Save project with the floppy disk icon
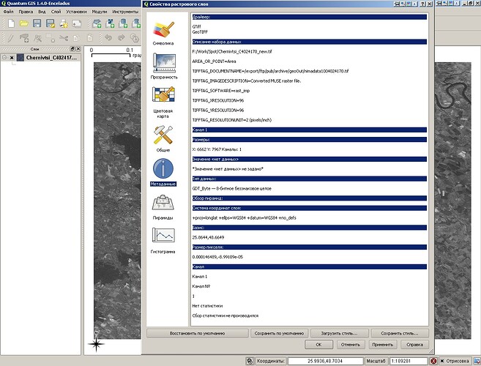The image size is (481, 366). 37,23
